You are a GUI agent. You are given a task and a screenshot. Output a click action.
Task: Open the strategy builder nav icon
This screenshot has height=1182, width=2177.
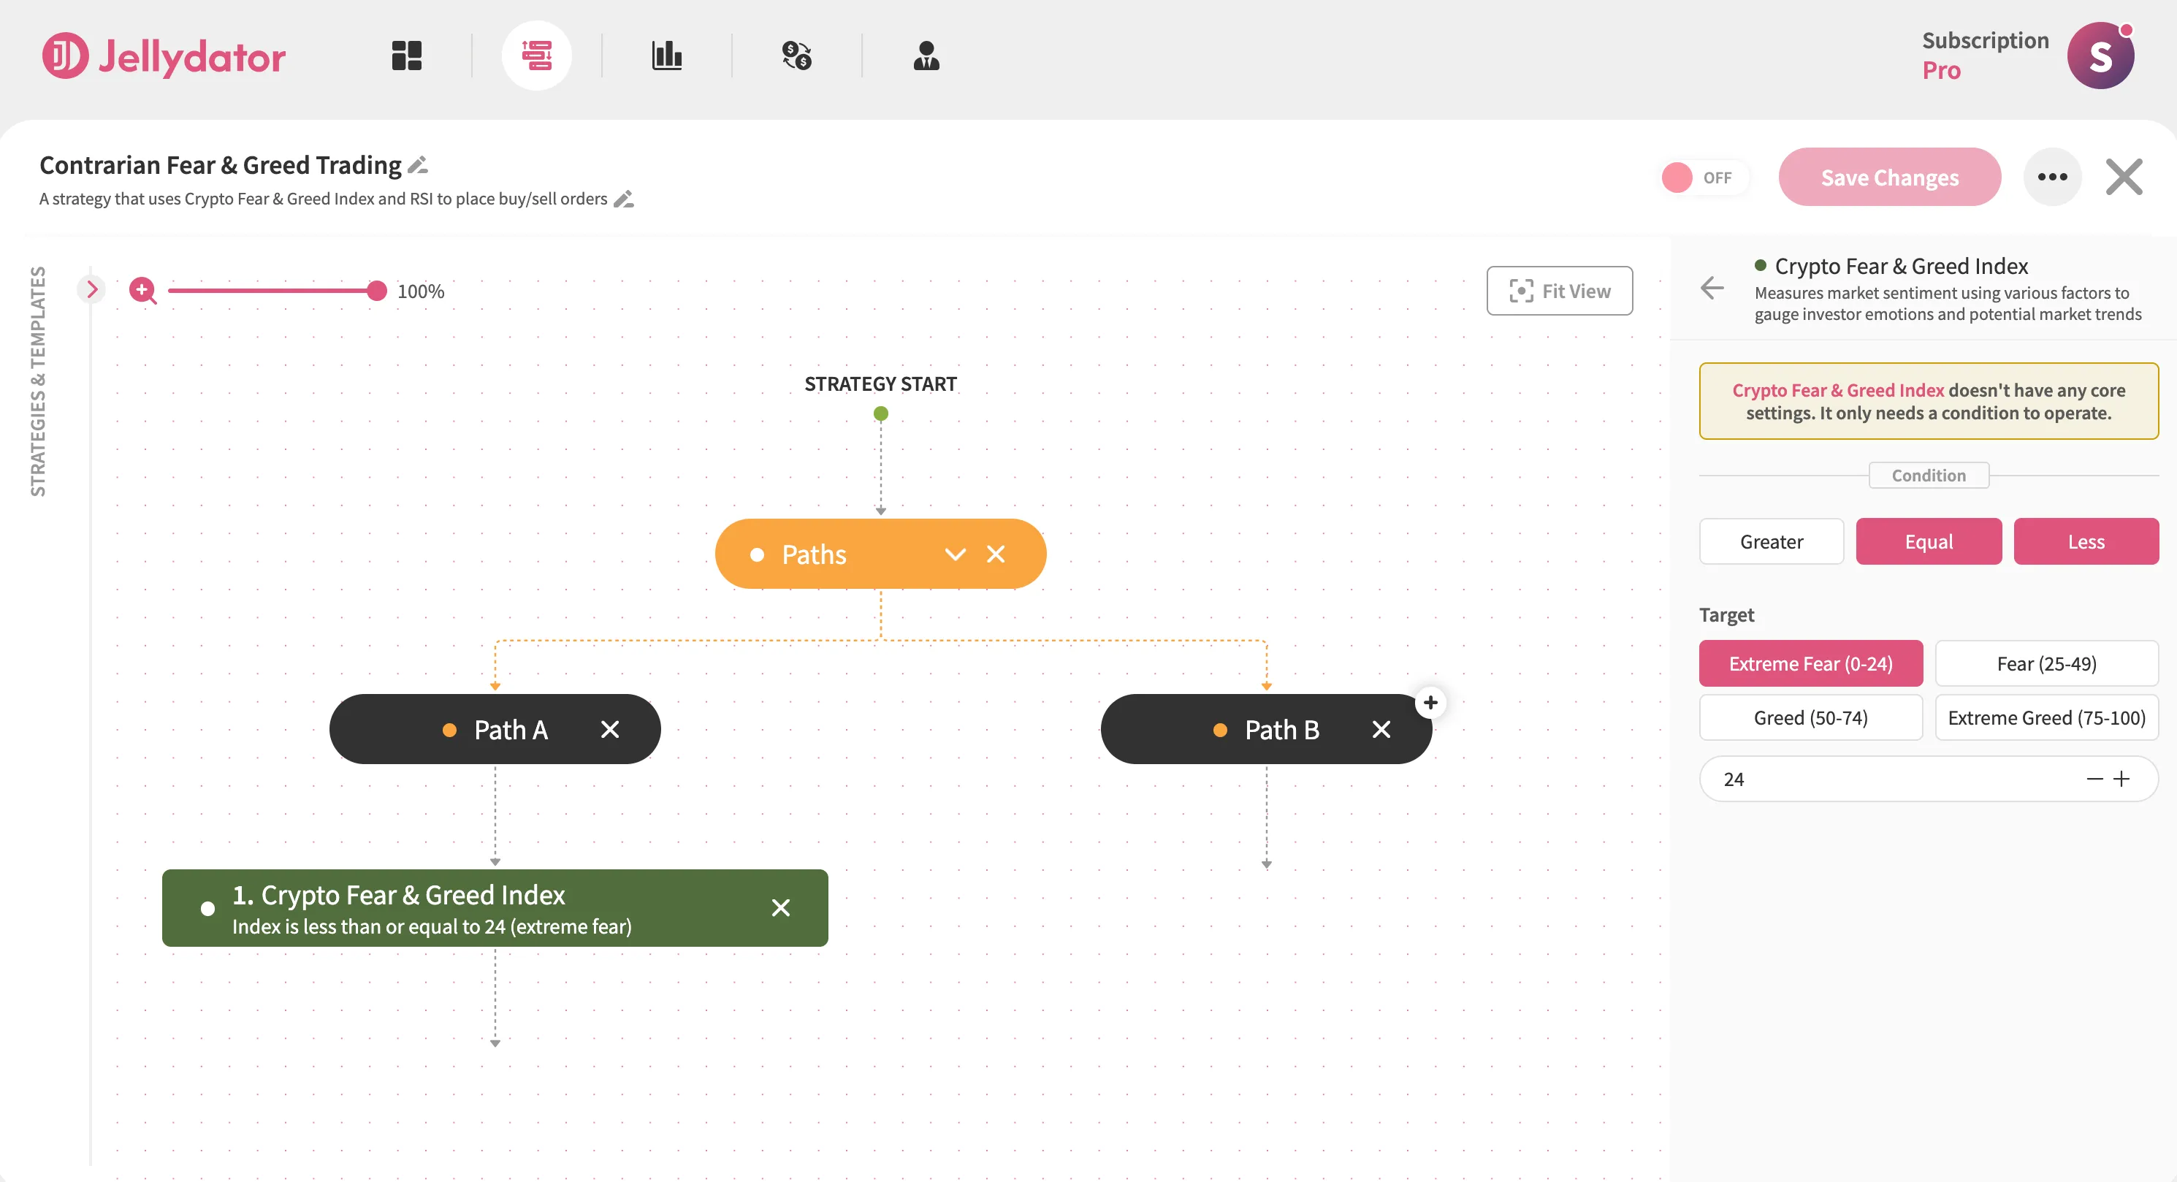(537, 56)
